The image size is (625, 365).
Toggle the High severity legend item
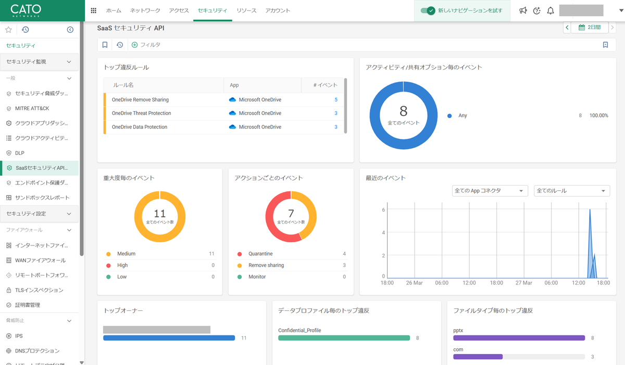[x=117, y=265]
